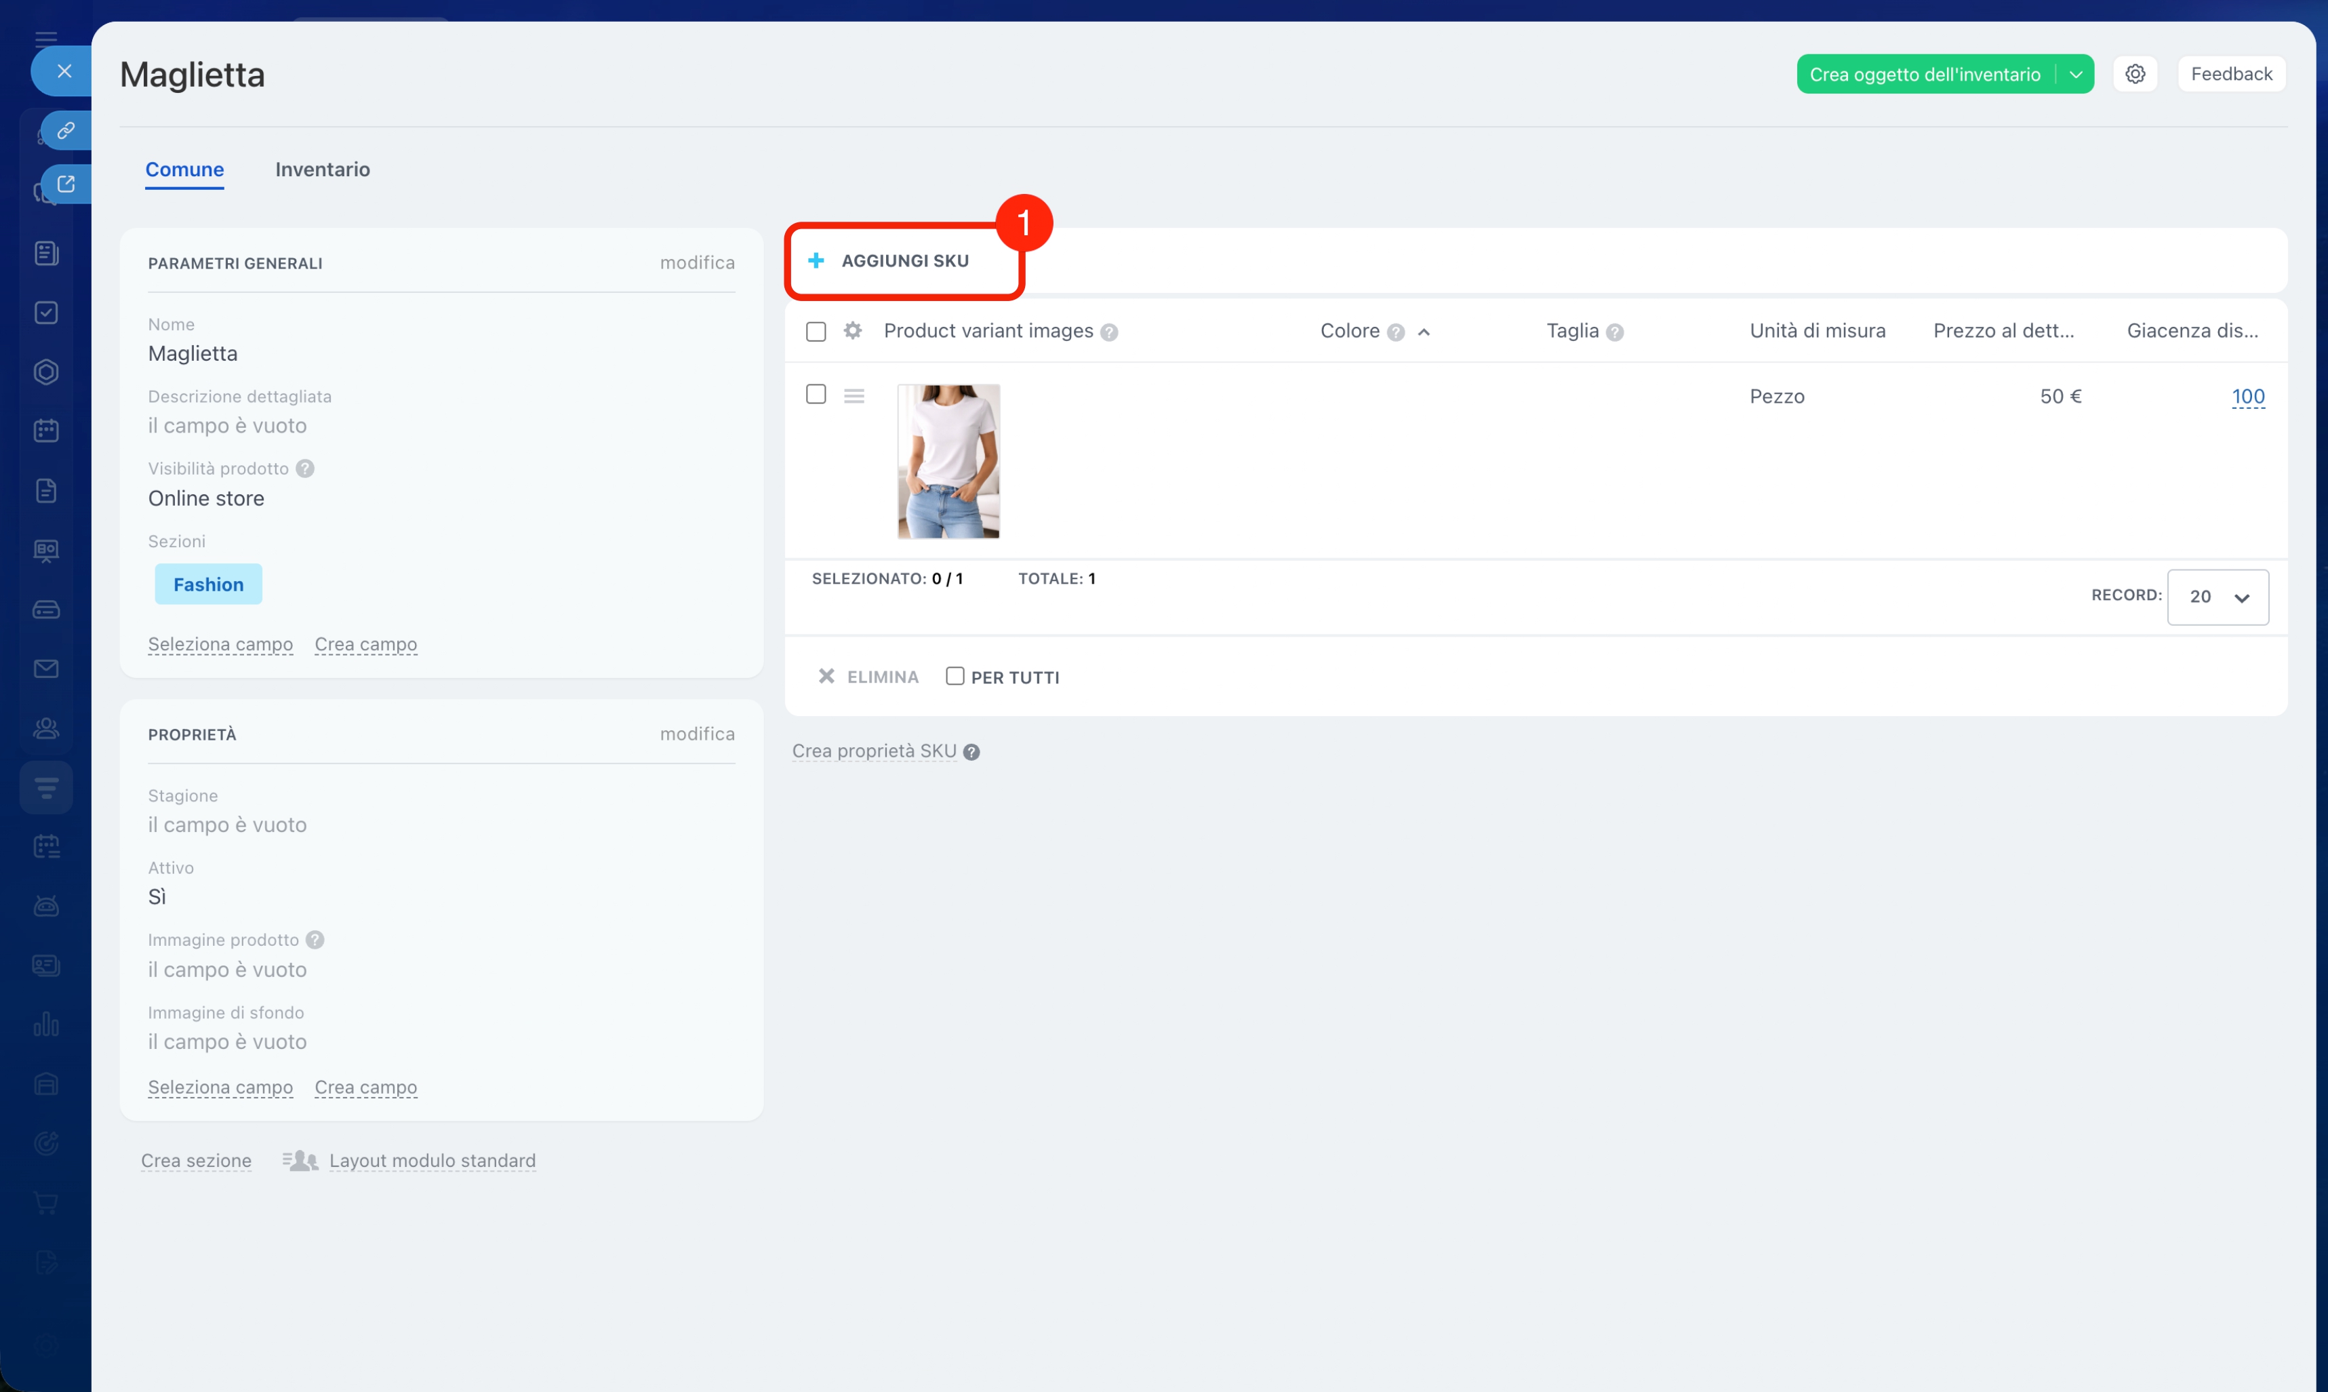Close the slider with the X button
This screenshot has height=1392, width=2328.
(64, 71)
